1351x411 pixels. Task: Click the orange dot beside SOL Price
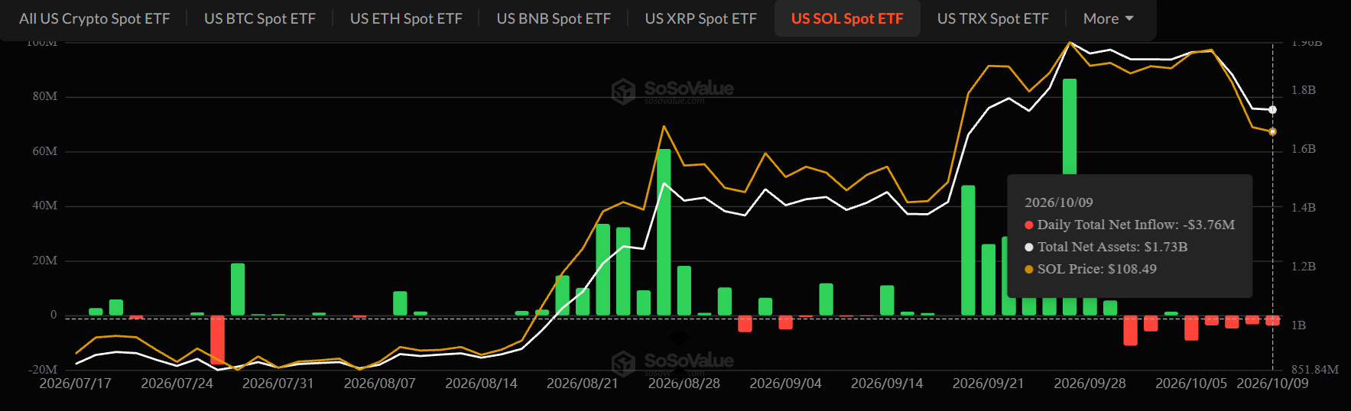pos(1029,269)
